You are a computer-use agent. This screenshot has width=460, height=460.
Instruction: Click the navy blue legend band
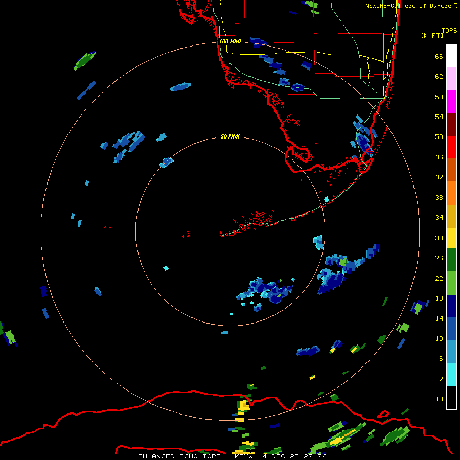tap(451, 306)
